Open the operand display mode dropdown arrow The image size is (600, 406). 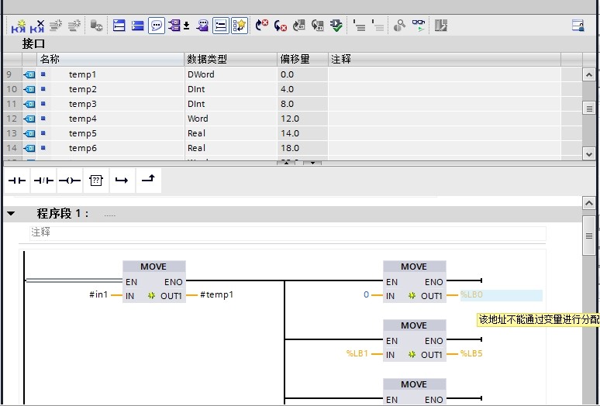click(186, 26)
